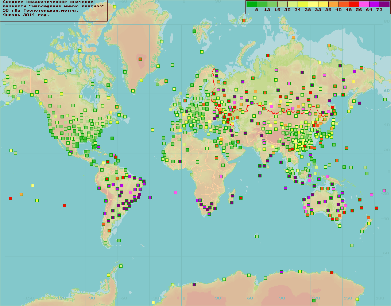391x306 pixels.
Task: Click the latitude label "-40" on the right edge
Action: [x=386, y=219]
